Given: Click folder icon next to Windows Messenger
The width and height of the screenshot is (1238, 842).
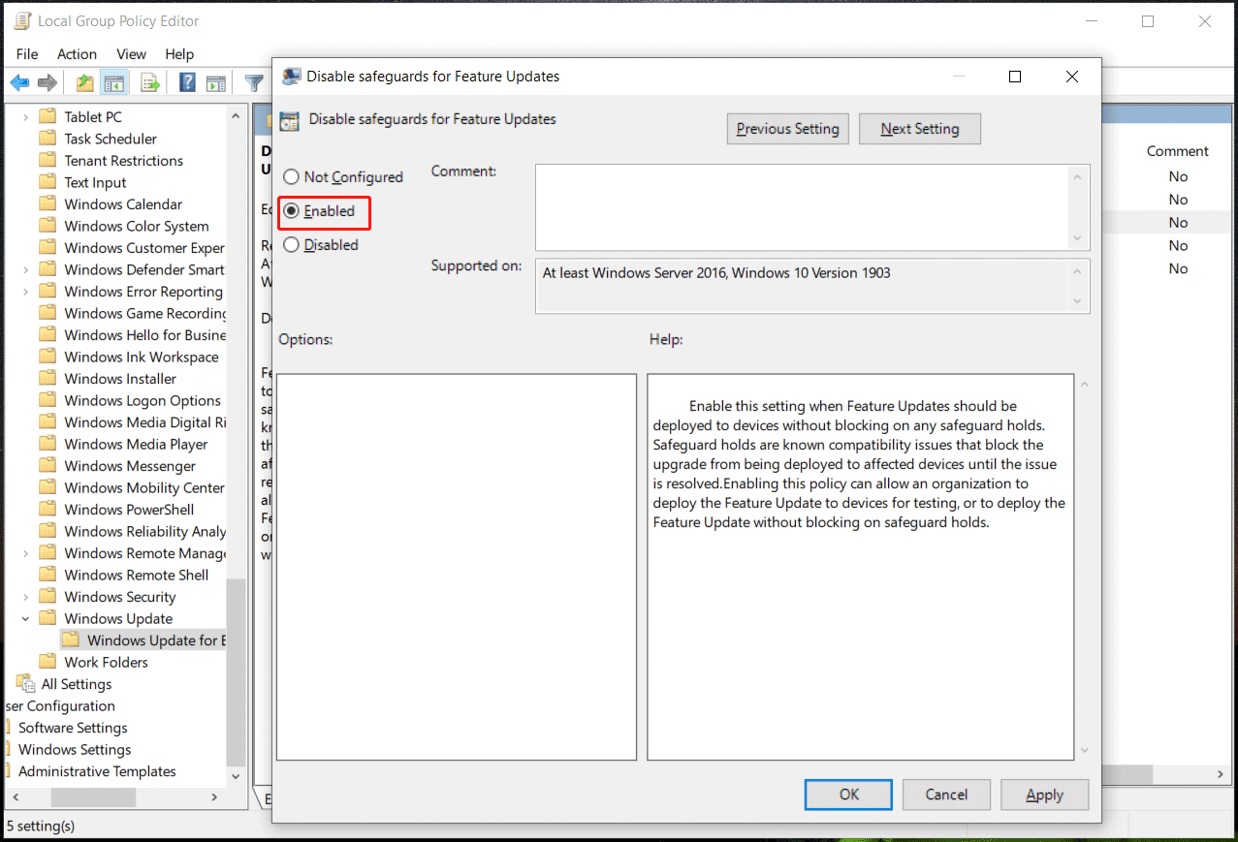Looking at the screenshot, I should (48, 466).
